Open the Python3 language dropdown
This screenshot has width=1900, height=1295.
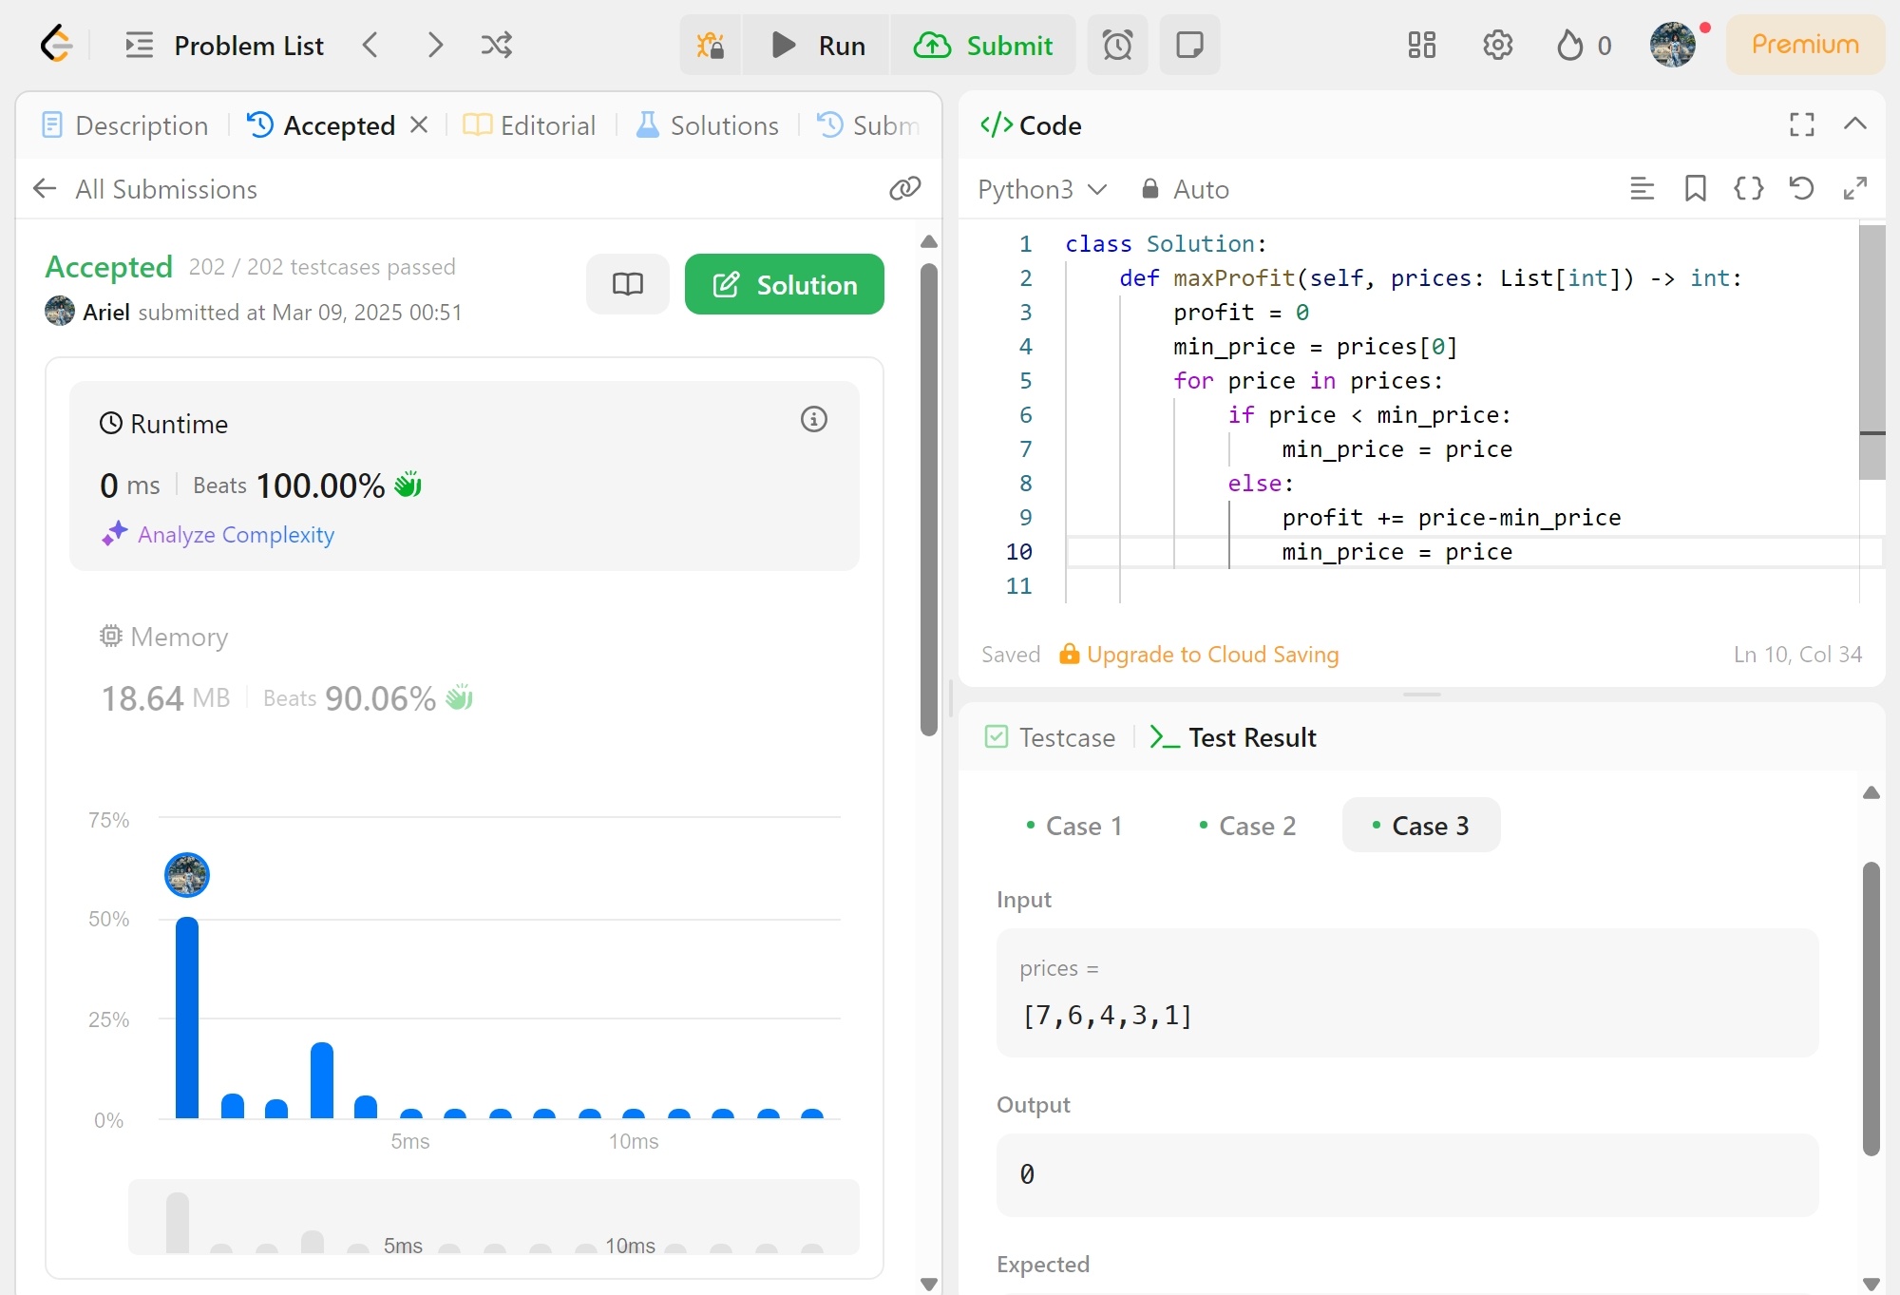pyautogui.click(x=1042, y=189)
